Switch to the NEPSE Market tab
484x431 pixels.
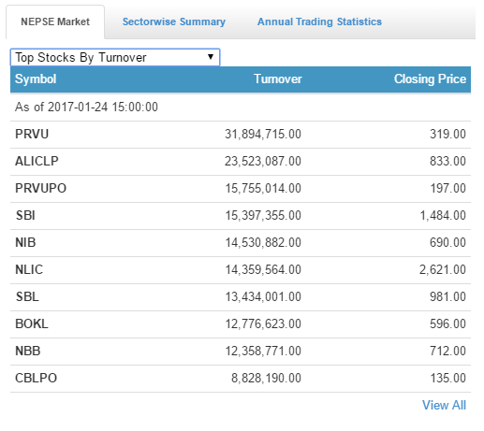tap(55, 22)
